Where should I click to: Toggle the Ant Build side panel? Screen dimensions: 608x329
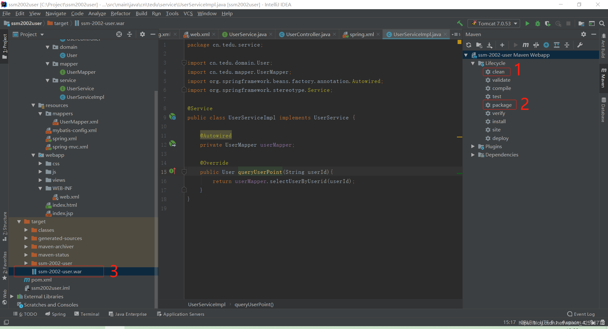tap(604, 46)
